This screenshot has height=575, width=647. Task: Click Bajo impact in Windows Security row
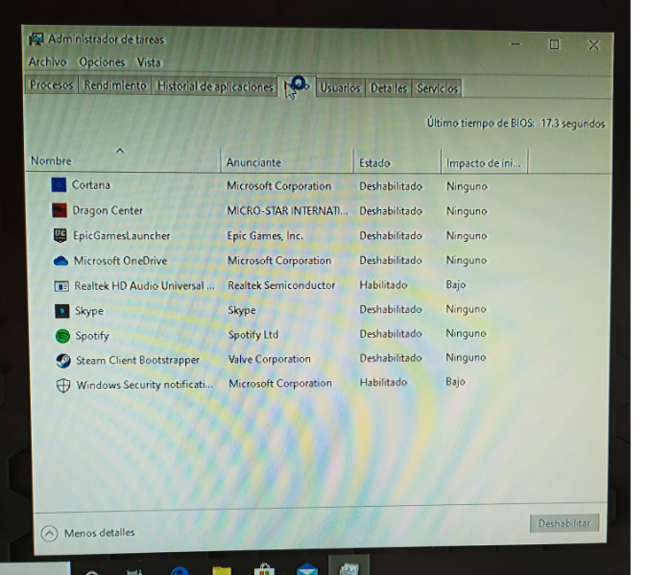[x=455, y=382]
